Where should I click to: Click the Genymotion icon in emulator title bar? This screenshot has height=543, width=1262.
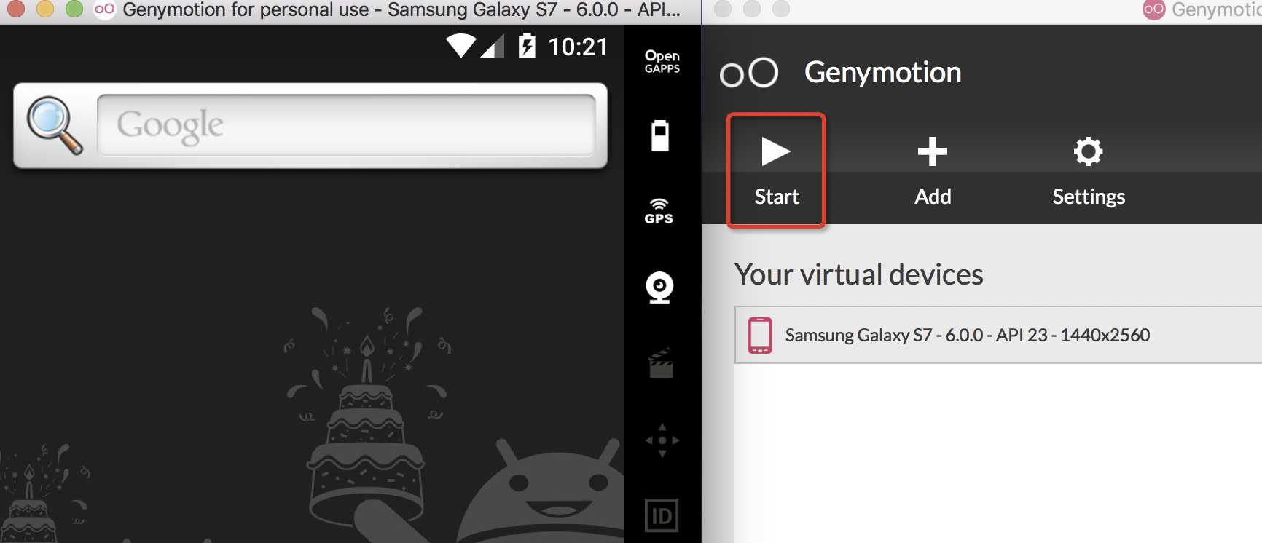click(105, 9)
